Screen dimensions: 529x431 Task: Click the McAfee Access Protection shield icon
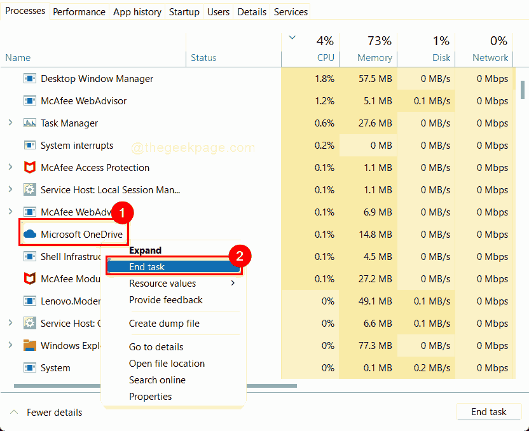click(29, 167)
